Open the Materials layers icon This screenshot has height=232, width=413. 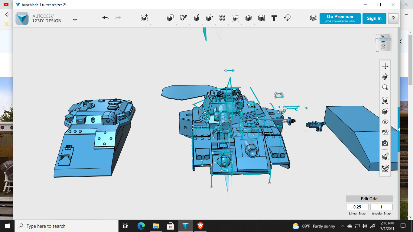click(x=313, y=18)
